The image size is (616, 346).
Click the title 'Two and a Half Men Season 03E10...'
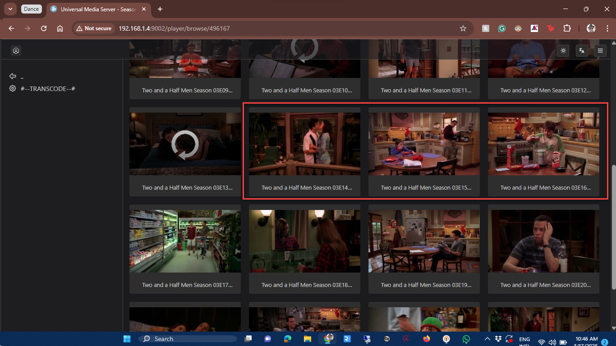click(x=307, y=90)
